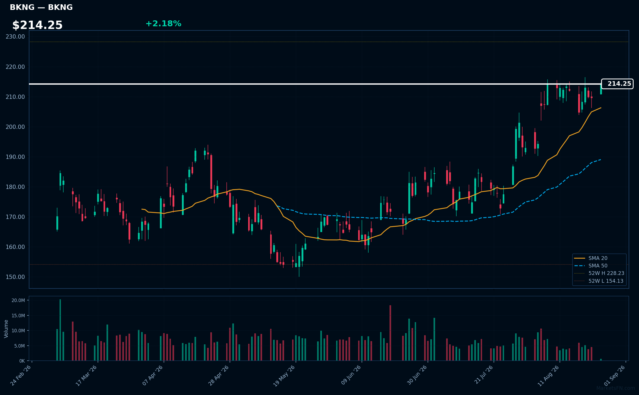Image resolution: width=639 pixels, height=395 pixels.
Task: Click the 190.00 y-axis label
Action: pos(15,157)
